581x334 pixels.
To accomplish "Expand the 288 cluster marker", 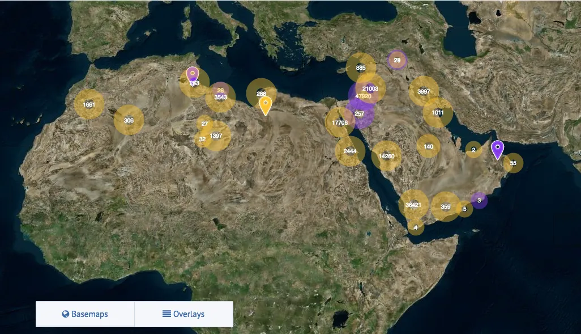I will coord(261,94).
